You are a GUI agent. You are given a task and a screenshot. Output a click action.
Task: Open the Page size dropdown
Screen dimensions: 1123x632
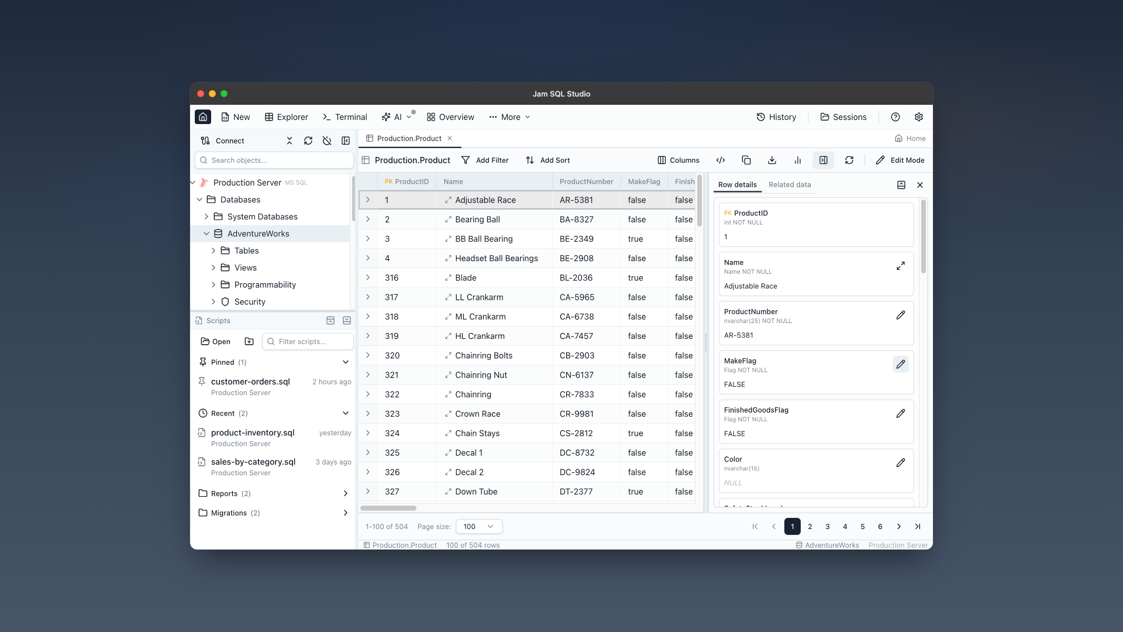[478, 526]
